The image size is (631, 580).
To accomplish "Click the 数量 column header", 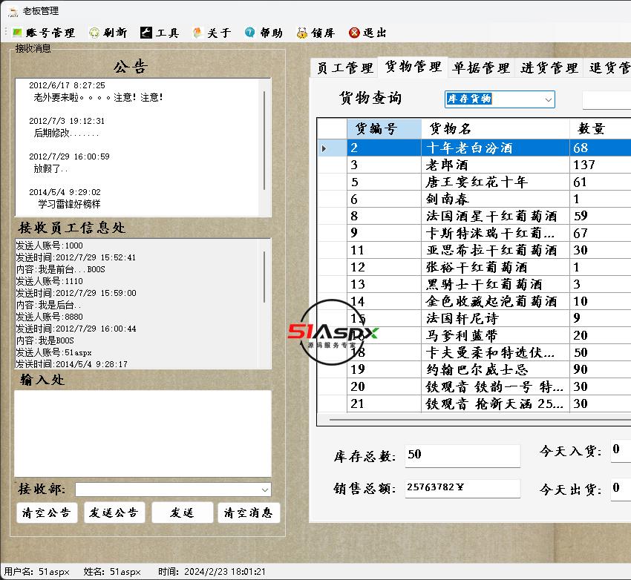I will 600,128.
